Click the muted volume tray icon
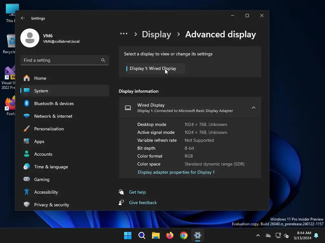This screenshot has width=325, height=243. (287, 235)
